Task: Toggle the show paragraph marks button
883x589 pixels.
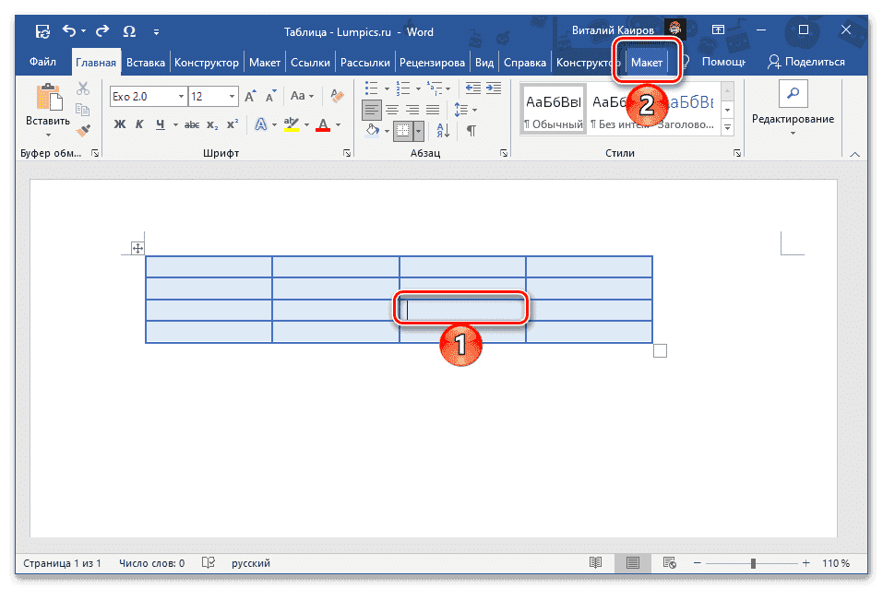Action: pyautogui.click(x=471, y=130)
